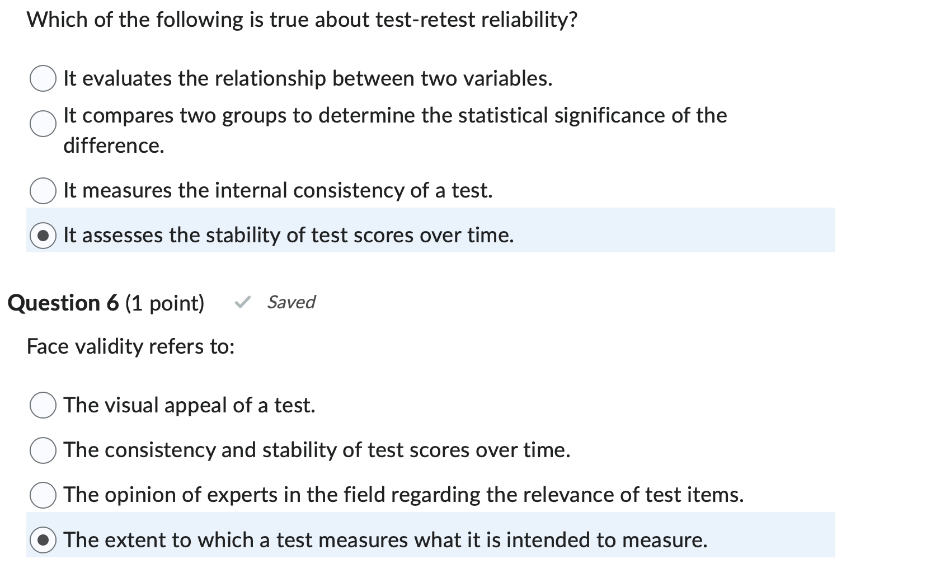The height and width of the screenshot is (573, 931).
Task: Click the text "The visual appeal of a test"
Action: click(x=189, y=405)
